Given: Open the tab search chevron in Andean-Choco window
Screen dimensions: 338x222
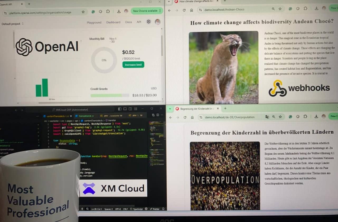Looking at the screenshot, I should 169,1.
